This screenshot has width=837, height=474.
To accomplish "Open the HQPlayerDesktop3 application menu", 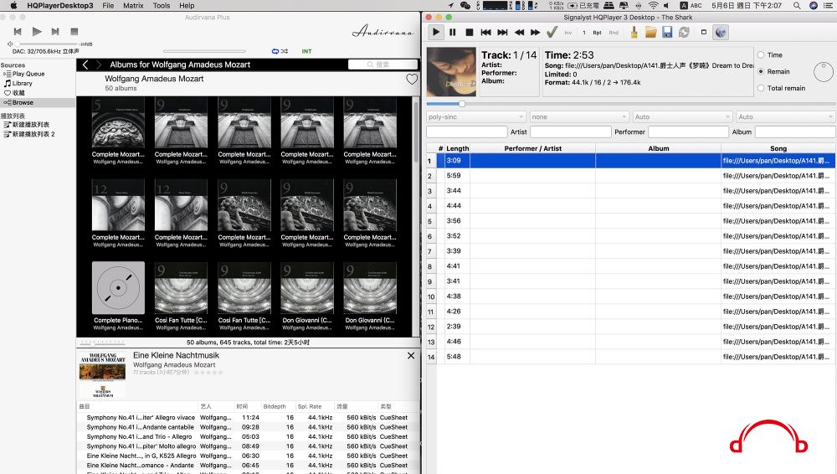I will point(59,5).
